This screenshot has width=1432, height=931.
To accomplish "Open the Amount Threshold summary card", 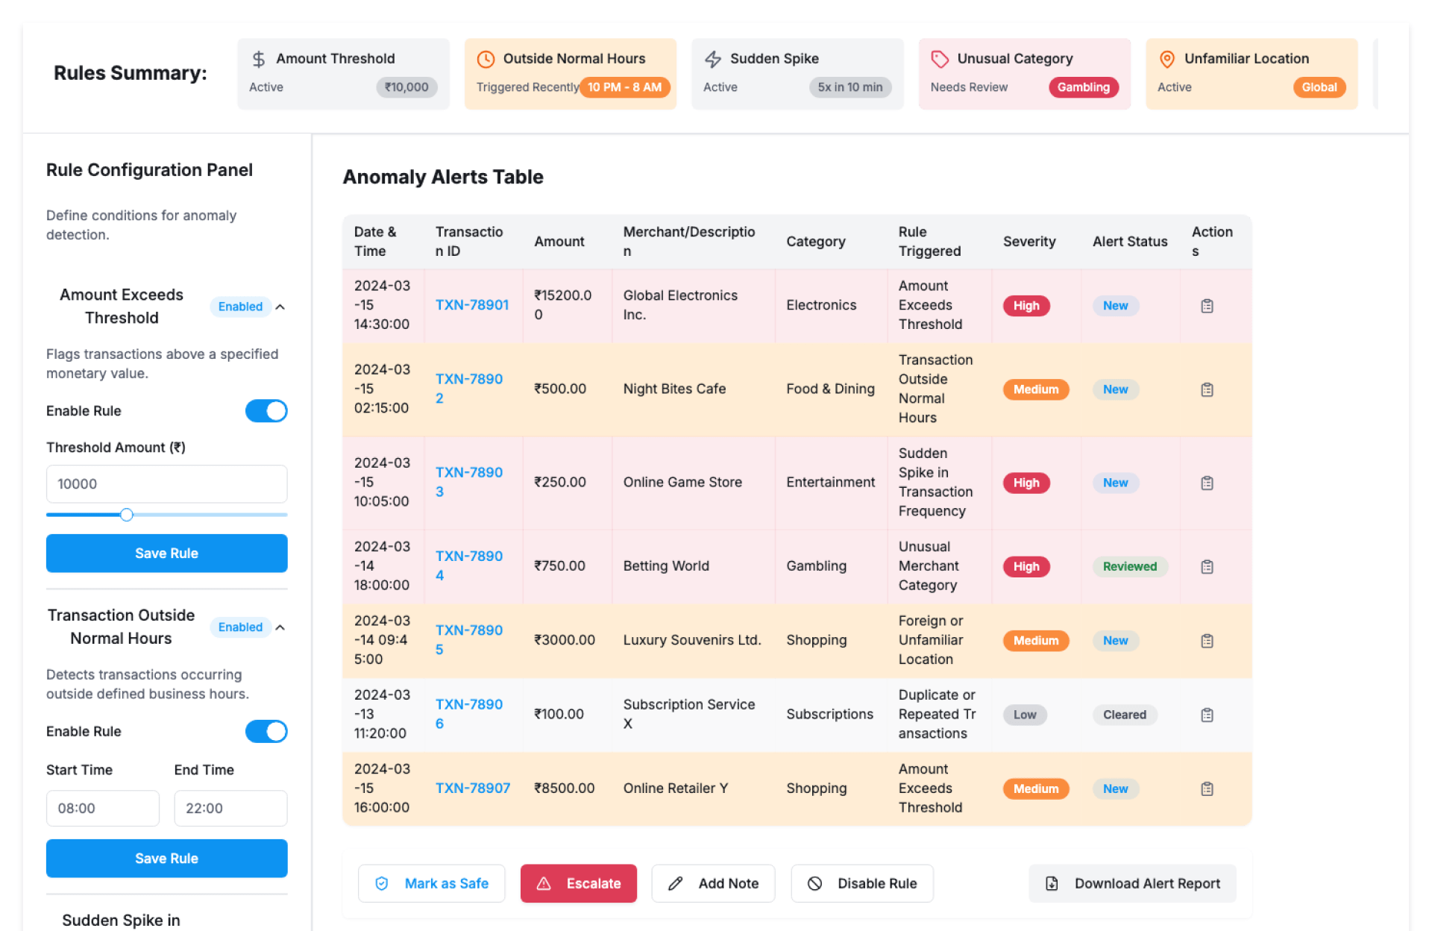I will pyautogui.click(x=343, y=73).
